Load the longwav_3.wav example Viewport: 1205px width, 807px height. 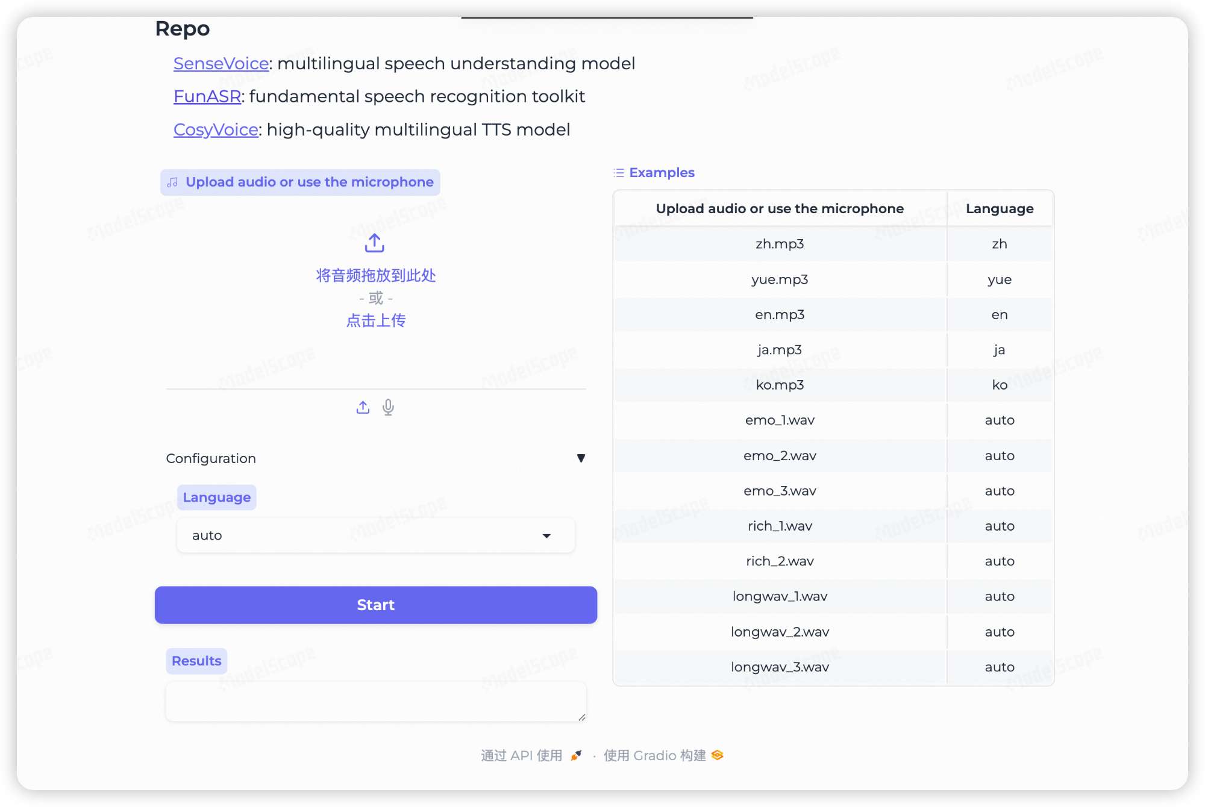tap(780, 667)
